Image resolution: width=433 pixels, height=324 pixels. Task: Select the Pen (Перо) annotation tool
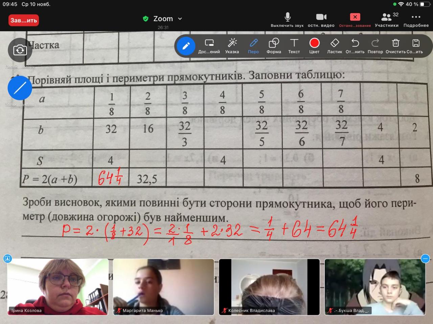[253, 45]
